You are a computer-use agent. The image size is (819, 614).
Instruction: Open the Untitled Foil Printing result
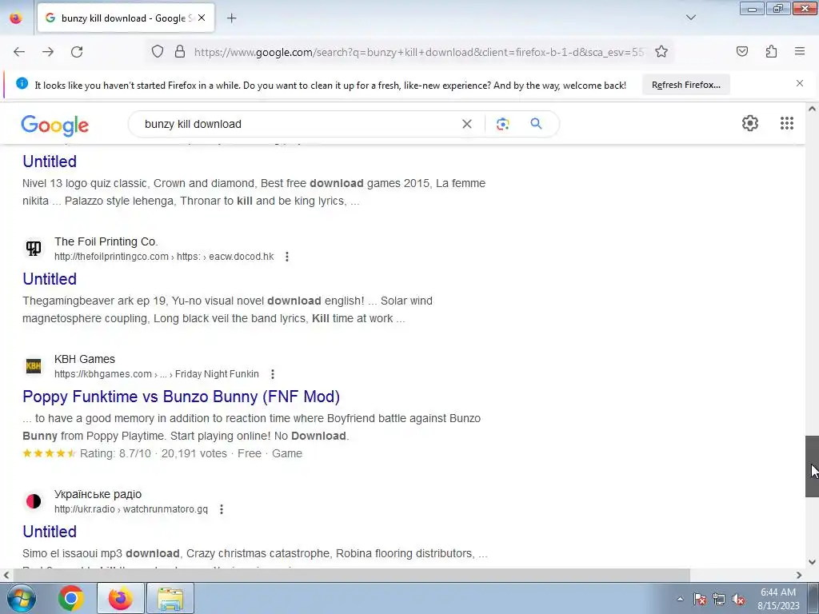50,279
